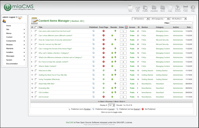The image size is (199, 128).
Task: Check the box for Using Templates Effectively
Action: [36, 79]
